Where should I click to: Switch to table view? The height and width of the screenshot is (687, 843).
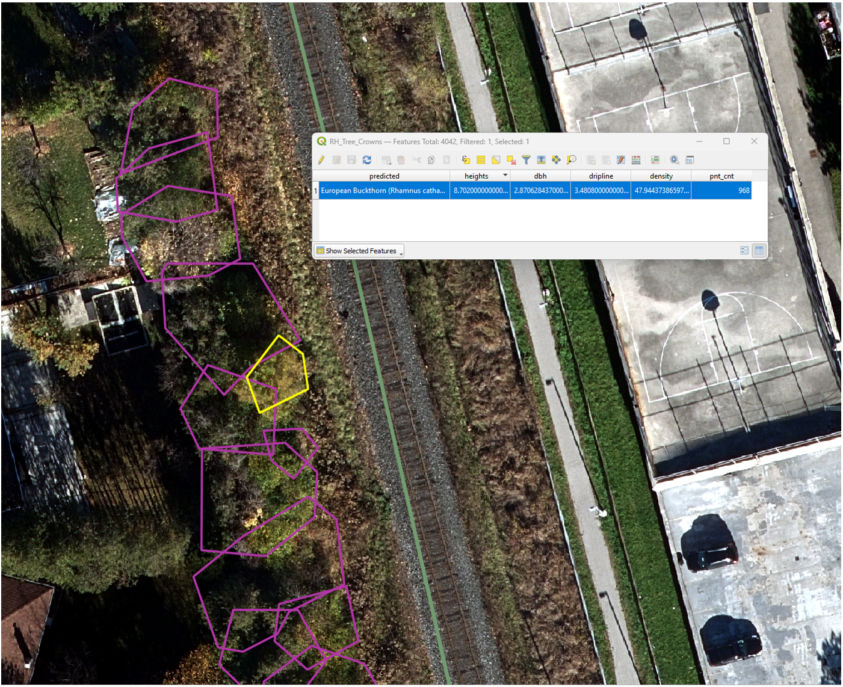(759, 250)
